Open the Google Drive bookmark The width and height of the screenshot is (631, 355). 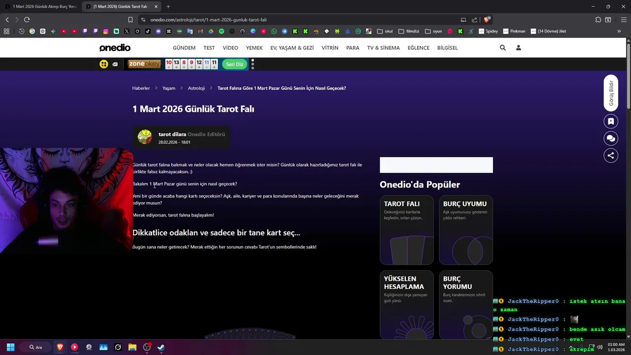click(x=210, y=31)
